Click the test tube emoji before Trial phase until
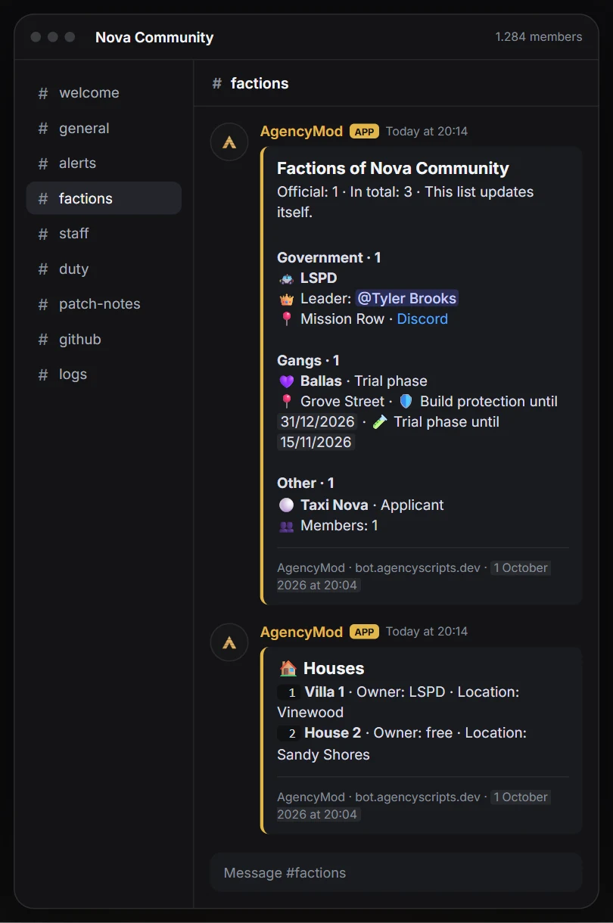This screenshot has height=923, width=613. point(380,421)
